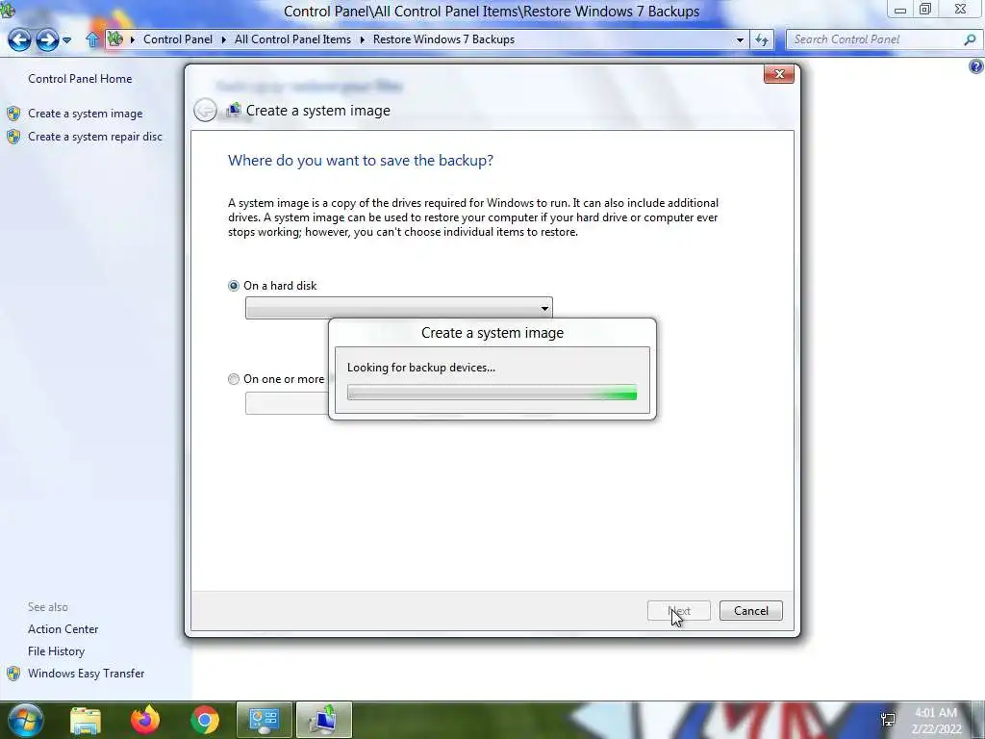Click the forward navigation arrow
The height and width of the screenshot is (739, 985).
[x=47, y=39]
